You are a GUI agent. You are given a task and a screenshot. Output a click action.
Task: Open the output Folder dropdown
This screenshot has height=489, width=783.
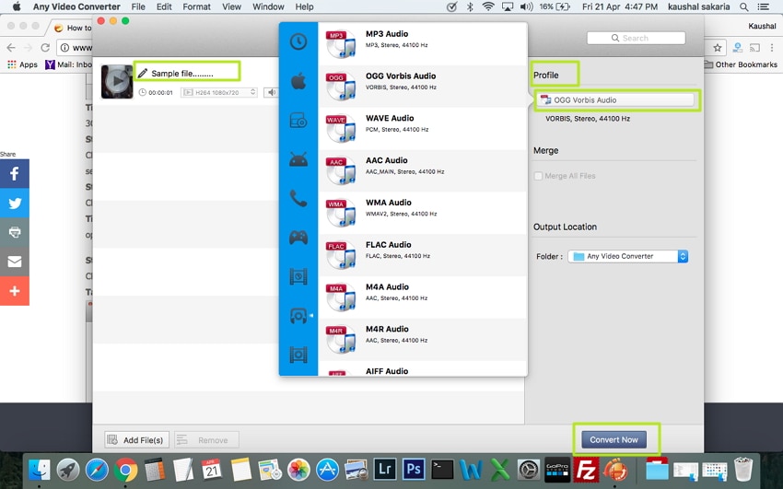627,256
